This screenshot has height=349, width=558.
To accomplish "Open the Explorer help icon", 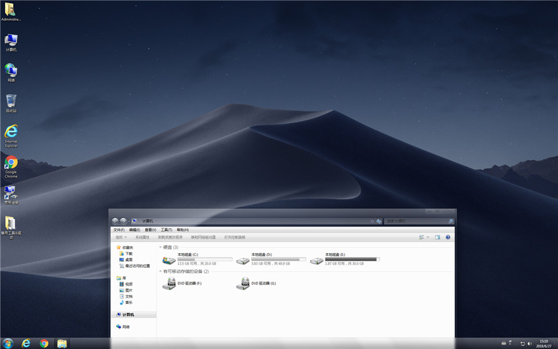I will point(448,237).
